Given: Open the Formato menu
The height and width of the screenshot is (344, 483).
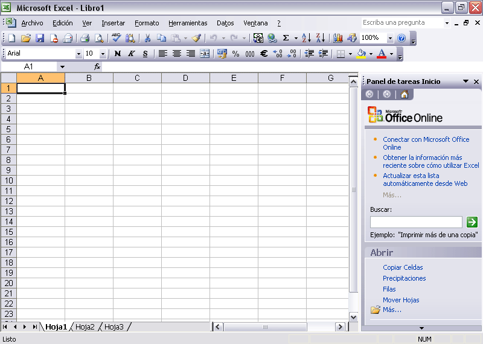Looking at the screenshot, I should [x=147, y=23].
